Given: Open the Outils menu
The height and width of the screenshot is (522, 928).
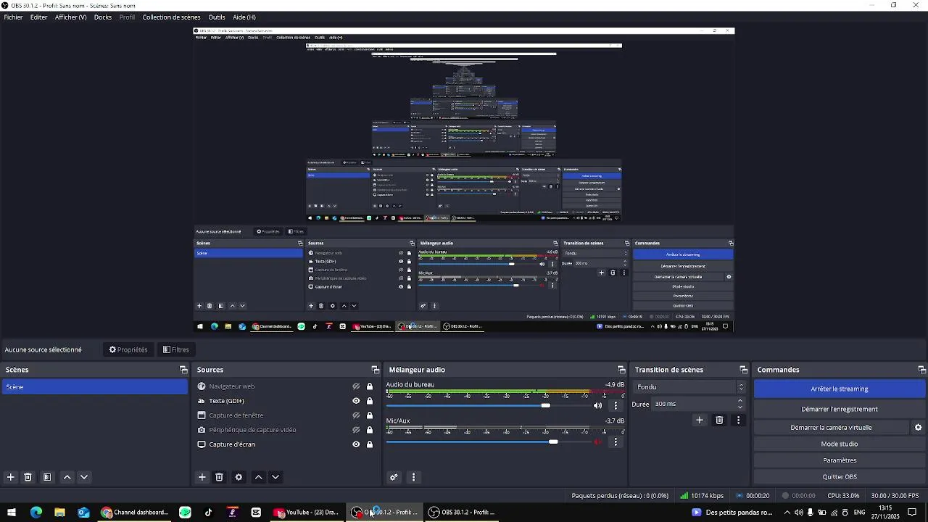Looking at the screenshot, I should click(x=216, y=17).
